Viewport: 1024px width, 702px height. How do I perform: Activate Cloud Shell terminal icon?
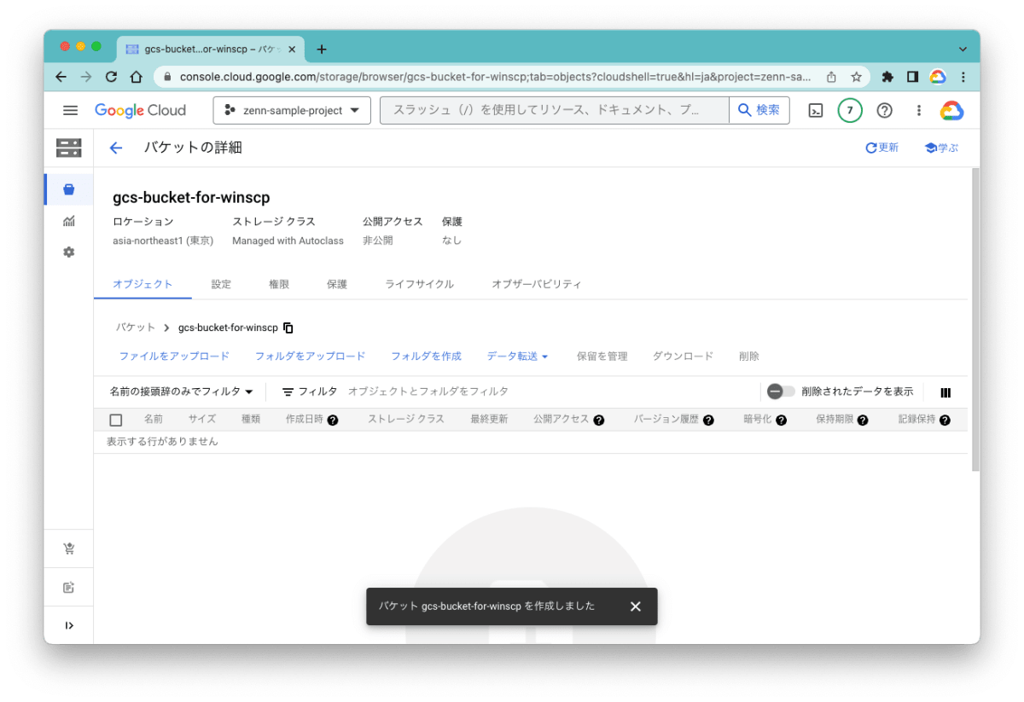(816, 110)
